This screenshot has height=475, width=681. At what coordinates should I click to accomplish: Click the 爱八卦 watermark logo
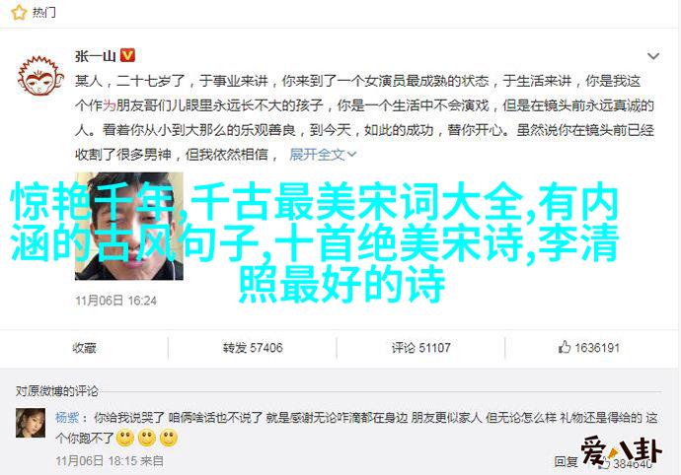tap(621, 452)
